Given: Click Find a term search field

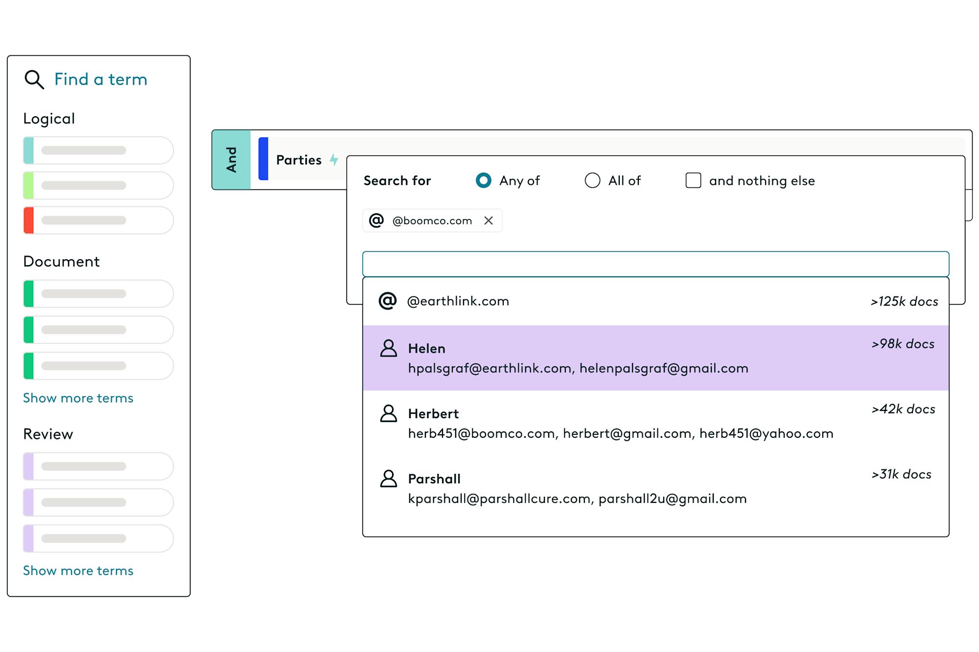Looking at the screenshot, I should 100,79.
